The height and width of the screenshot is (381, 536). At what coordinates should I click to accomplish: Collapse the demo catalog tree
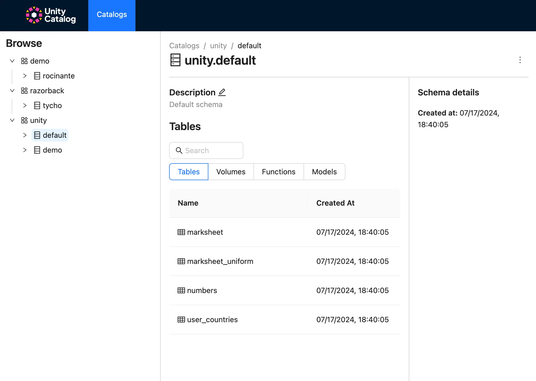point(12,61)
